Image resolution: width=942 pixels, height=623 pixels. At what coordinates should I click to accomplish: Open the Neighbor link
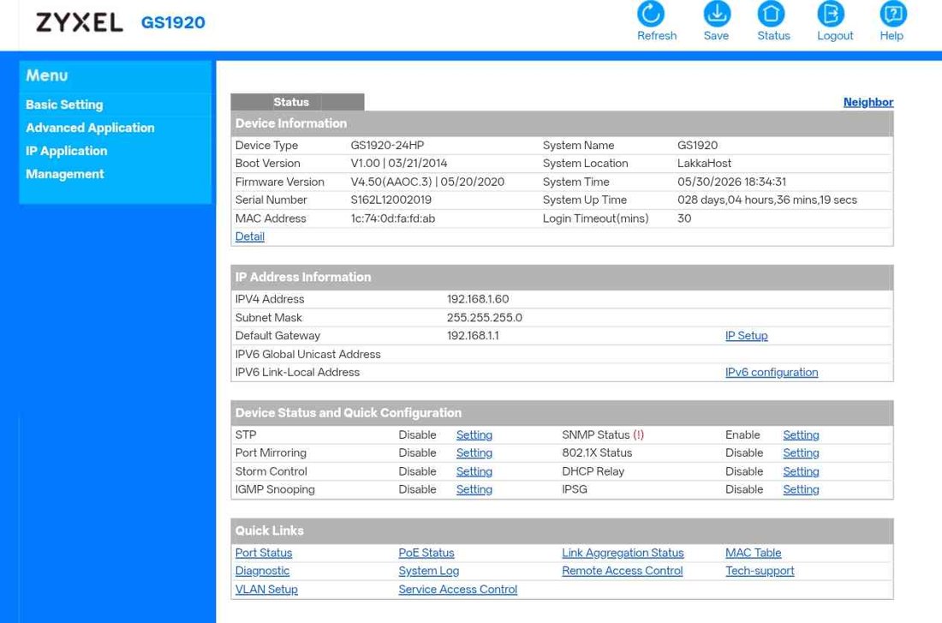pos(868,102)
